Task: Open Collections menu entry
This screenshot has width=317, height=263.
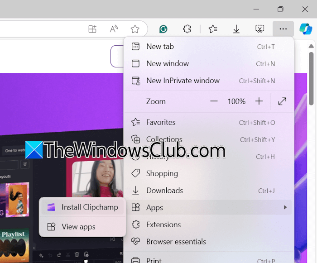Action: coord(208,139)
